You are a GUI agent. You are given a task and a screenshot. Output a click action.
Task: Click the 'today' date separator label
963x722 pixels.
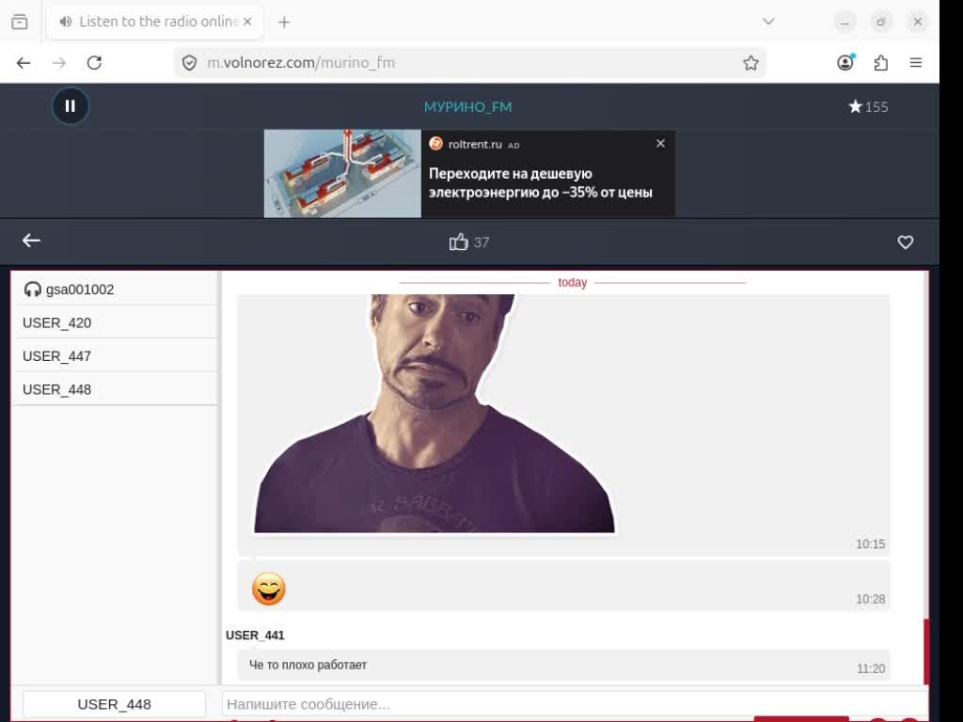point(573,282)
